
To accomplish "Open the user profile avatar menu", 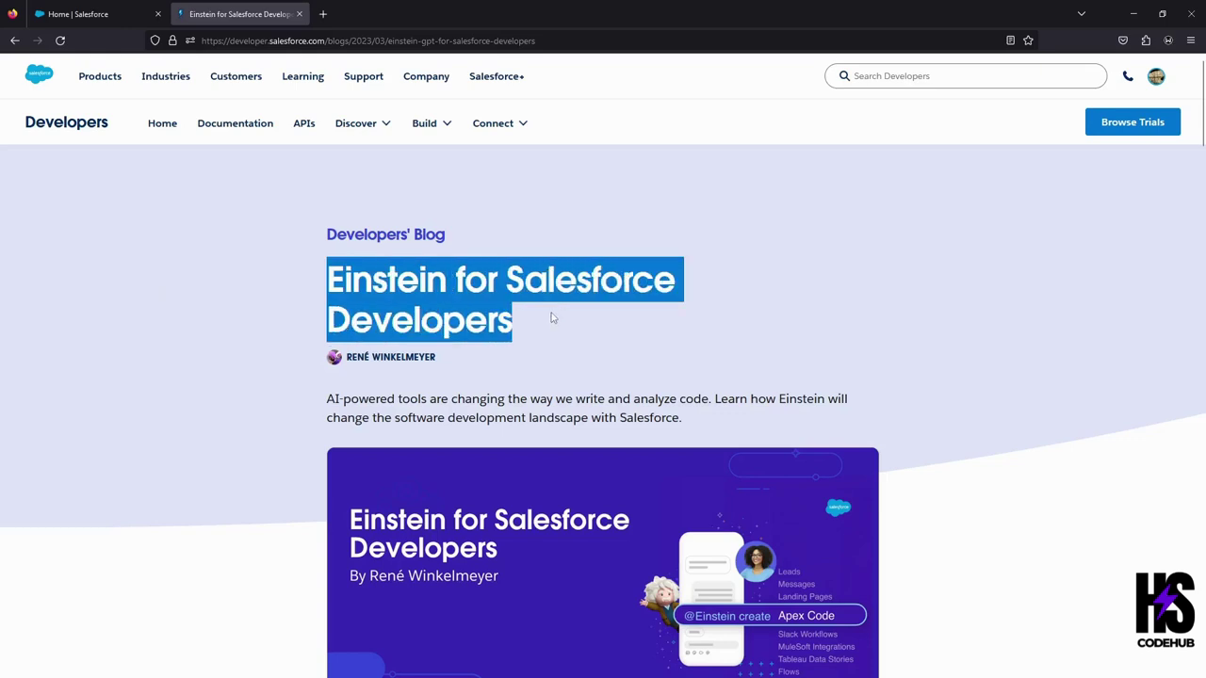I will tap(1156, 76).
